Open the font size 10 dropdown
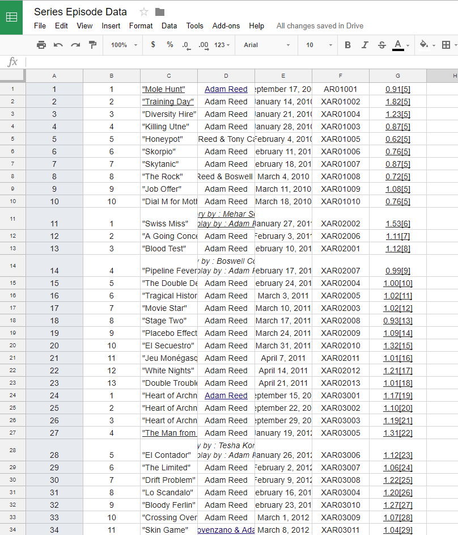The image size is (458, 535). (319, 45)
